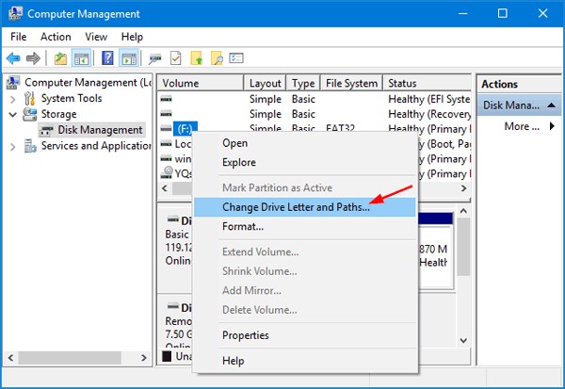Viewport: 565px width, 389px height.
Task: Select Format from the context menu
Action: [x=242, y=226]
